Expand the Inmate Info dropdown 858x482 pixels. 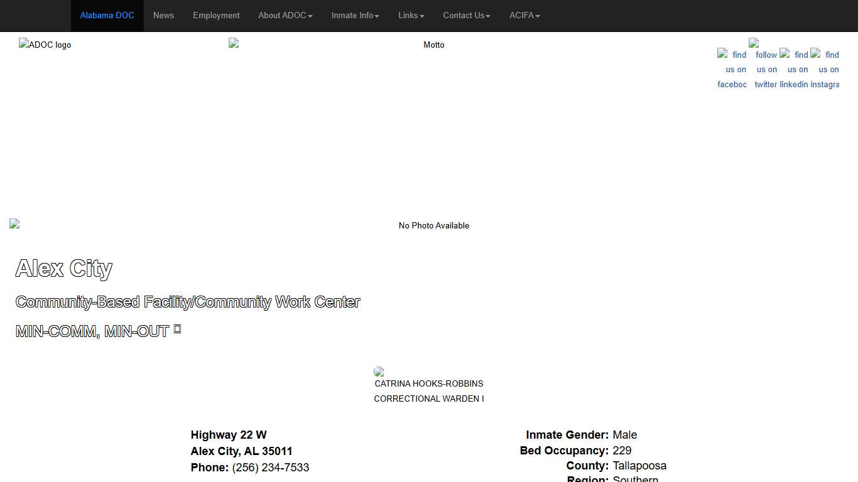[355, 16]
